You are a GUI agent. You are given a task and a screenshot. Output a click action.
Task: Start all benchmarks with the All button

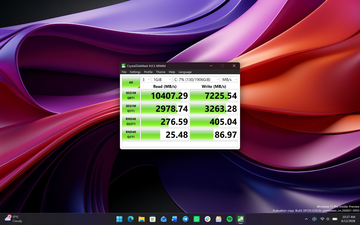pyautogui.click(x=131, y=82)
